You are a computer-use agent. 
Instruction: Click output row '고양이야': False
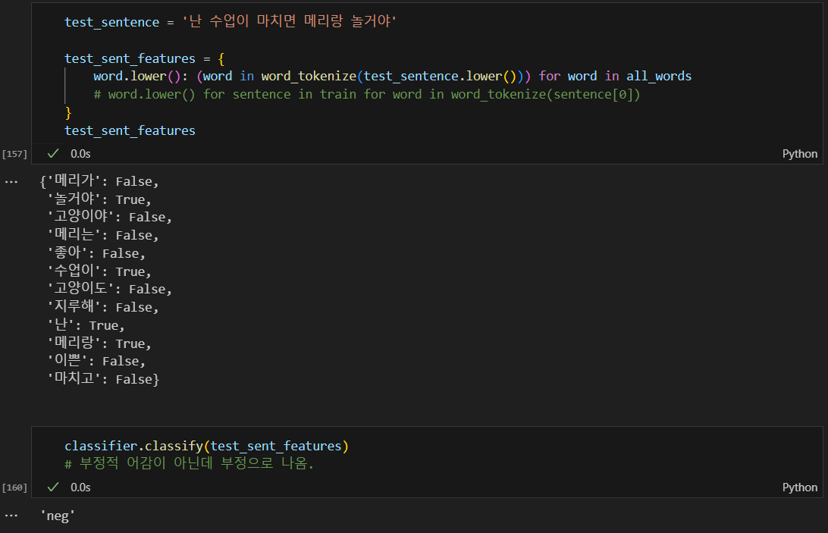coord(109,217)
